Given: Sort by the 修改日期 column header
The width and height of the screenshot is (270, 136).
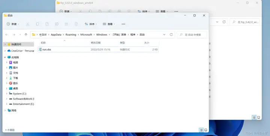Looking at the screenshot, I should point(96,42).
